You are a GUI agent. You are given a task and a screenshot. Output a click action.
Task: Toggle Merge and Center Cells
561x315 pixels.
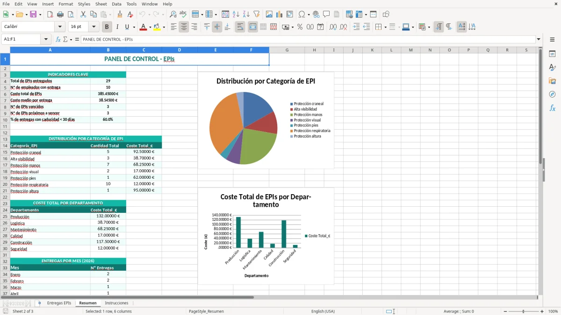tap(253, 27)
